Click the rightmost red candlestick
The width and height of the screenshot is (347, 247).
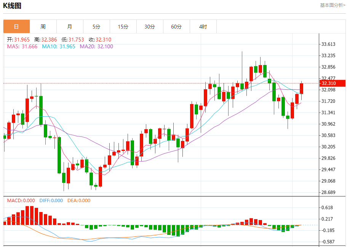point(302,89)
